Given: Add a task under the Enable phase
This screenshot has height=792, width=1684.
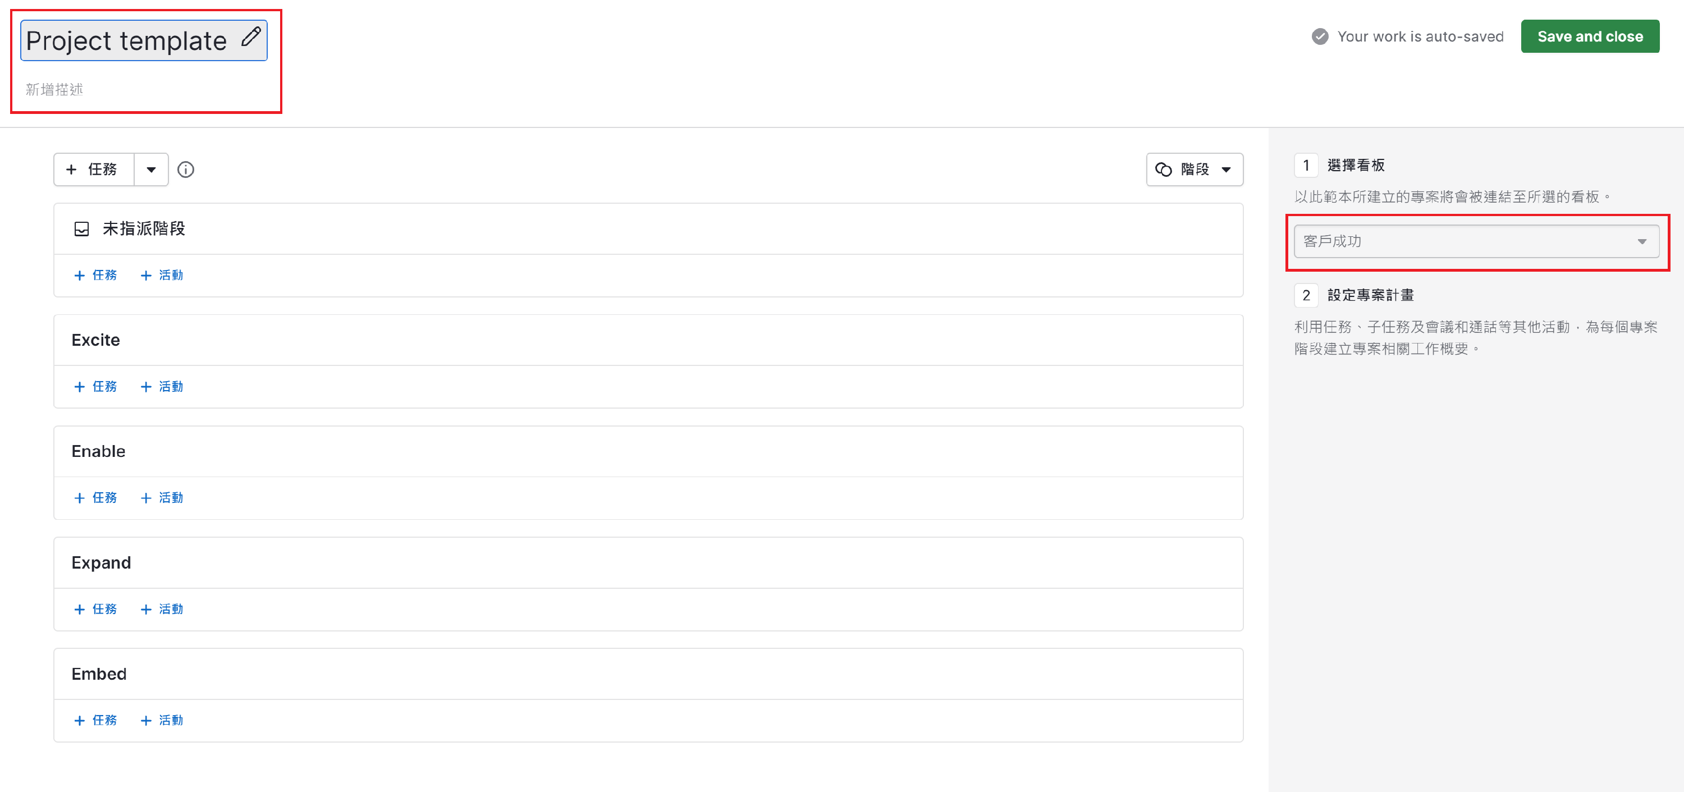Looking at the screenshot, I should coord(95,498).
